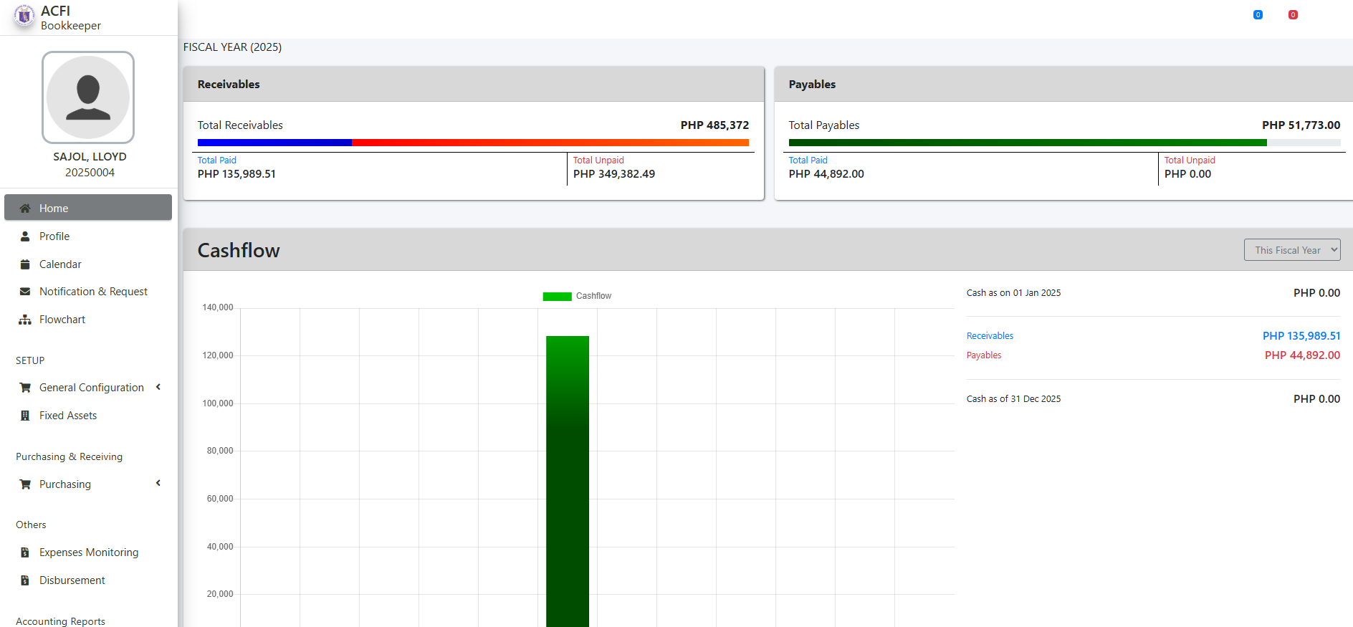Screen dimensions: 1353x627
Task: Toggle Cashflow legend green box
Action: coord(557,297)
